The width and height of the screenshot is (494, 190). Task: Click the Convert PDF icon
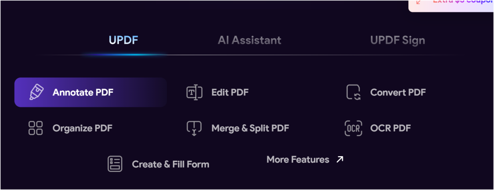tap(353, 92)
